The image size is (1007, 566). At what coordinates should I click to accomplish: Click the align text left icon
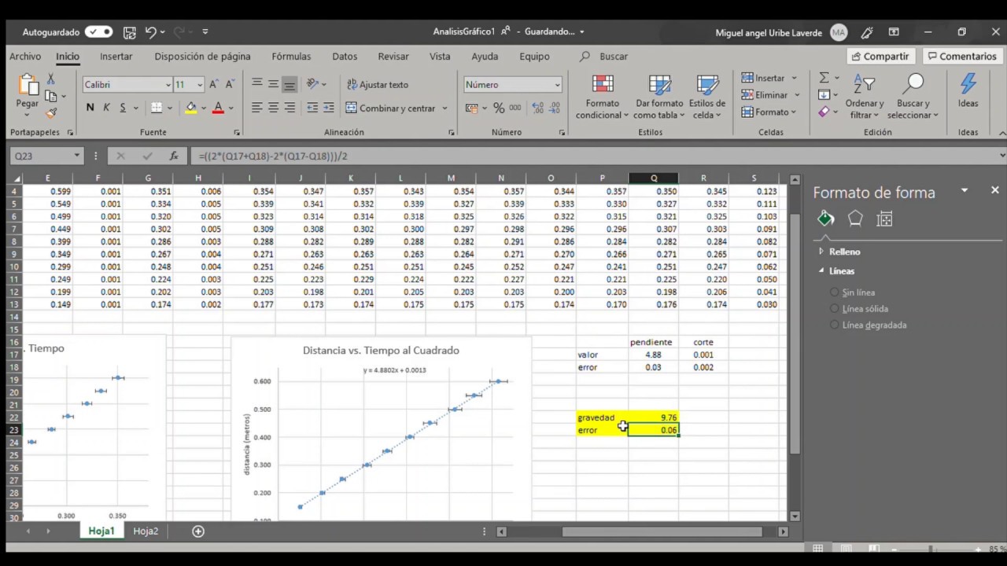click(256, 108)
